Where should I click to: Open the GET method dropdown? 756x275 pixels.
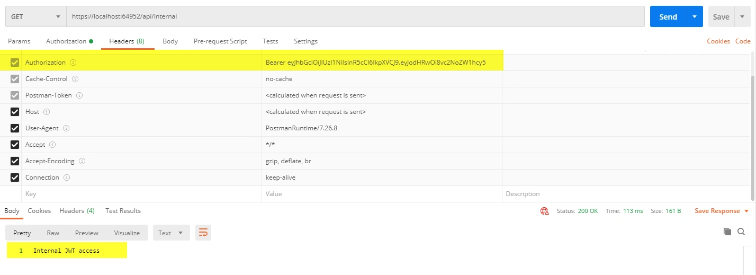point(35,16)
